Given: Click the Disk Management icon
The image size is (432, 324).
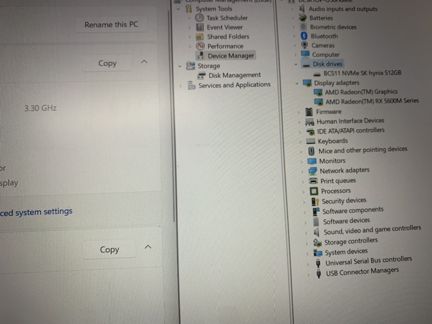Looking at the screenshot, I should pos(201,76).
